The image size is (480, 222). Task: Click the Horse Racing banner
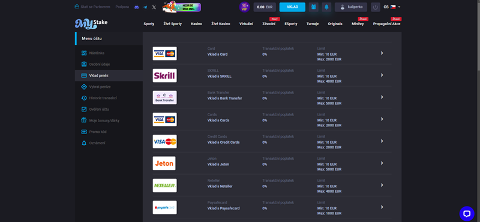[x=182, y=7]
